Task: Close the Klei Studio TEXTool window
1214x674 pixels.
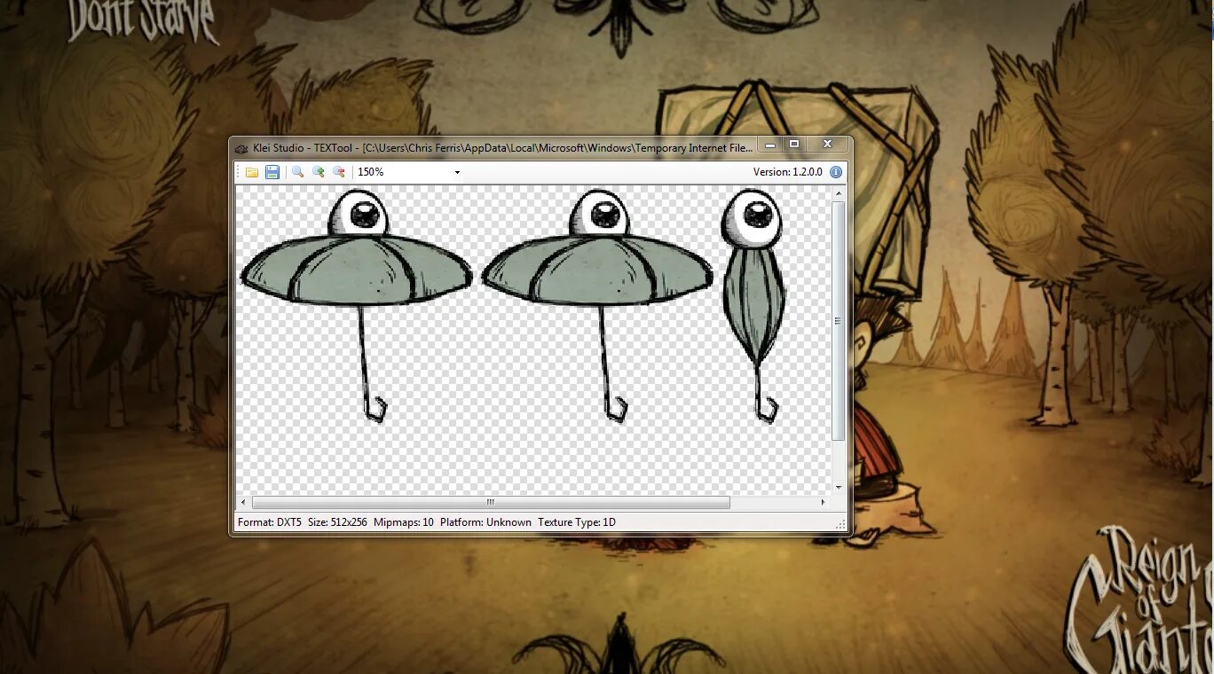Action: (827, 145)
